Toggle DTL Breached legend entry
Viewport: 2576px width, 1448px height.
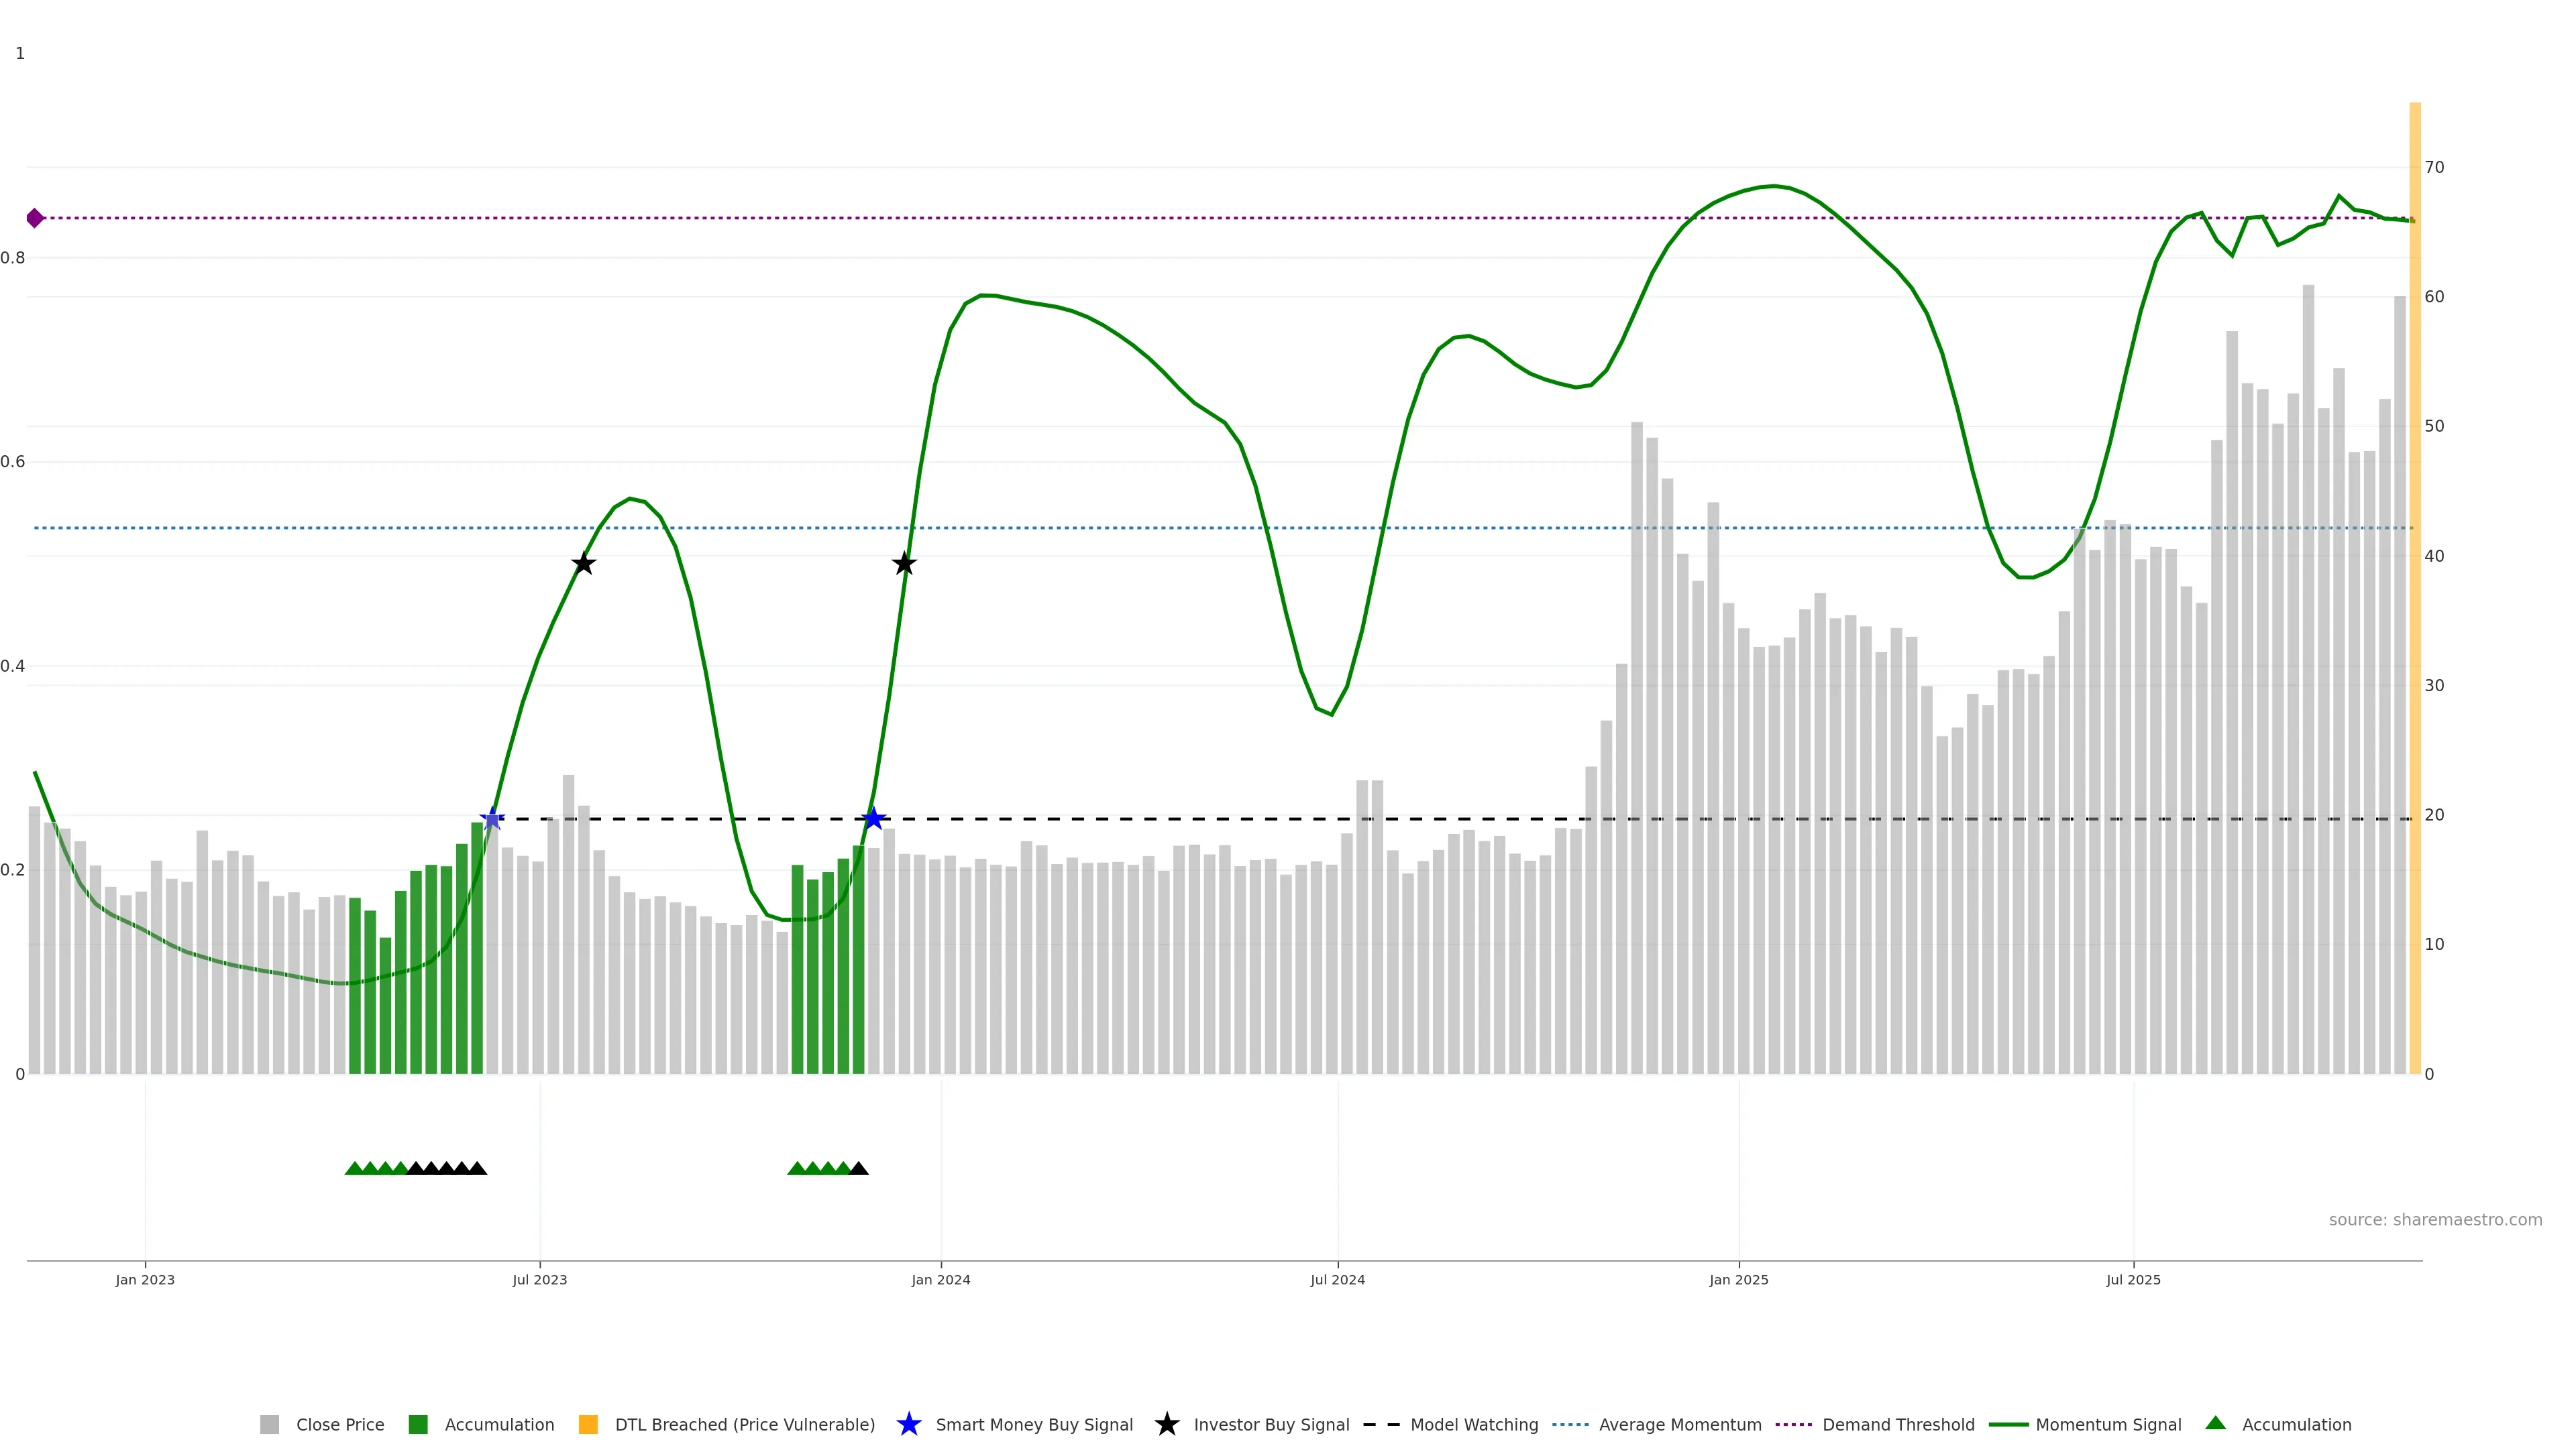point(744,1424)
